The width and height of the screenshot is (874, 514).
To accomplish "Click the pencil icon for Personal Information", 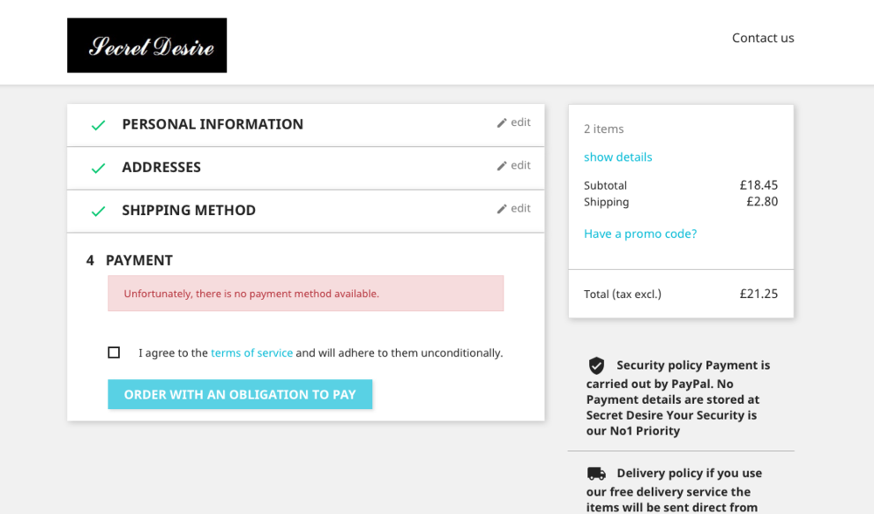I will pyautogui.click(x=501, y=122).
